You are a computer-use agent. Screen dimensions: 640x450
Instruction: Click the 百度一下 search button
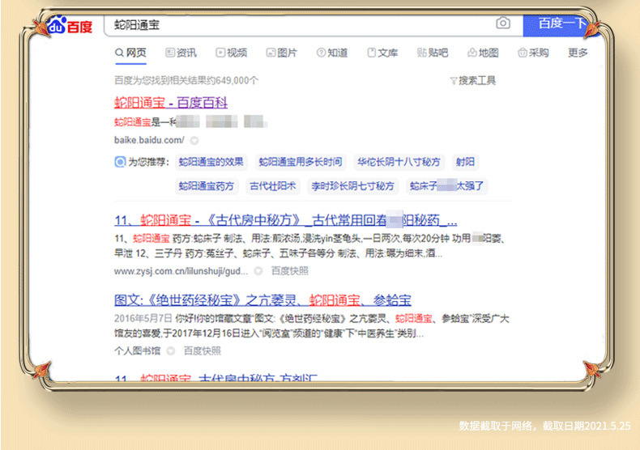point(561,23)
